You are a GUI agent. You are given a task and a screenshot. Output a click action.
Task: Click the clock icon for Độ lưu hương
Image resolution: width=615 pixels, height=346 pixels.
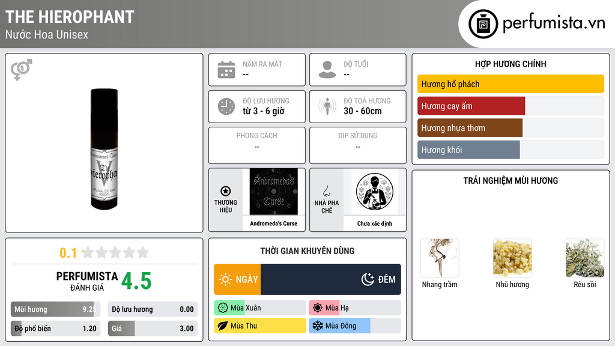pyautogui.click(x=226, y=106)
